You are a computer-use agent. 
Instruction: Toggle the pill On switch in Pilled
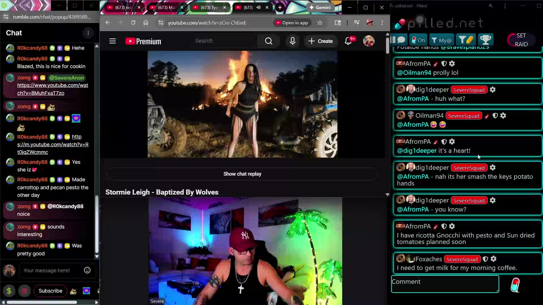coord(418,40)
